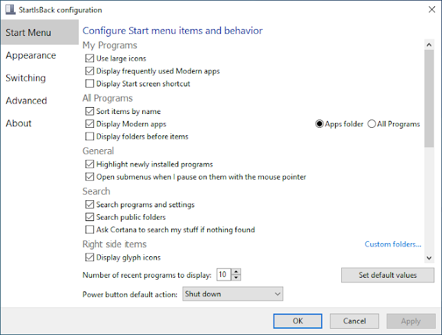
Task: Open the Custom folders link
Action: tap(393, 245)
